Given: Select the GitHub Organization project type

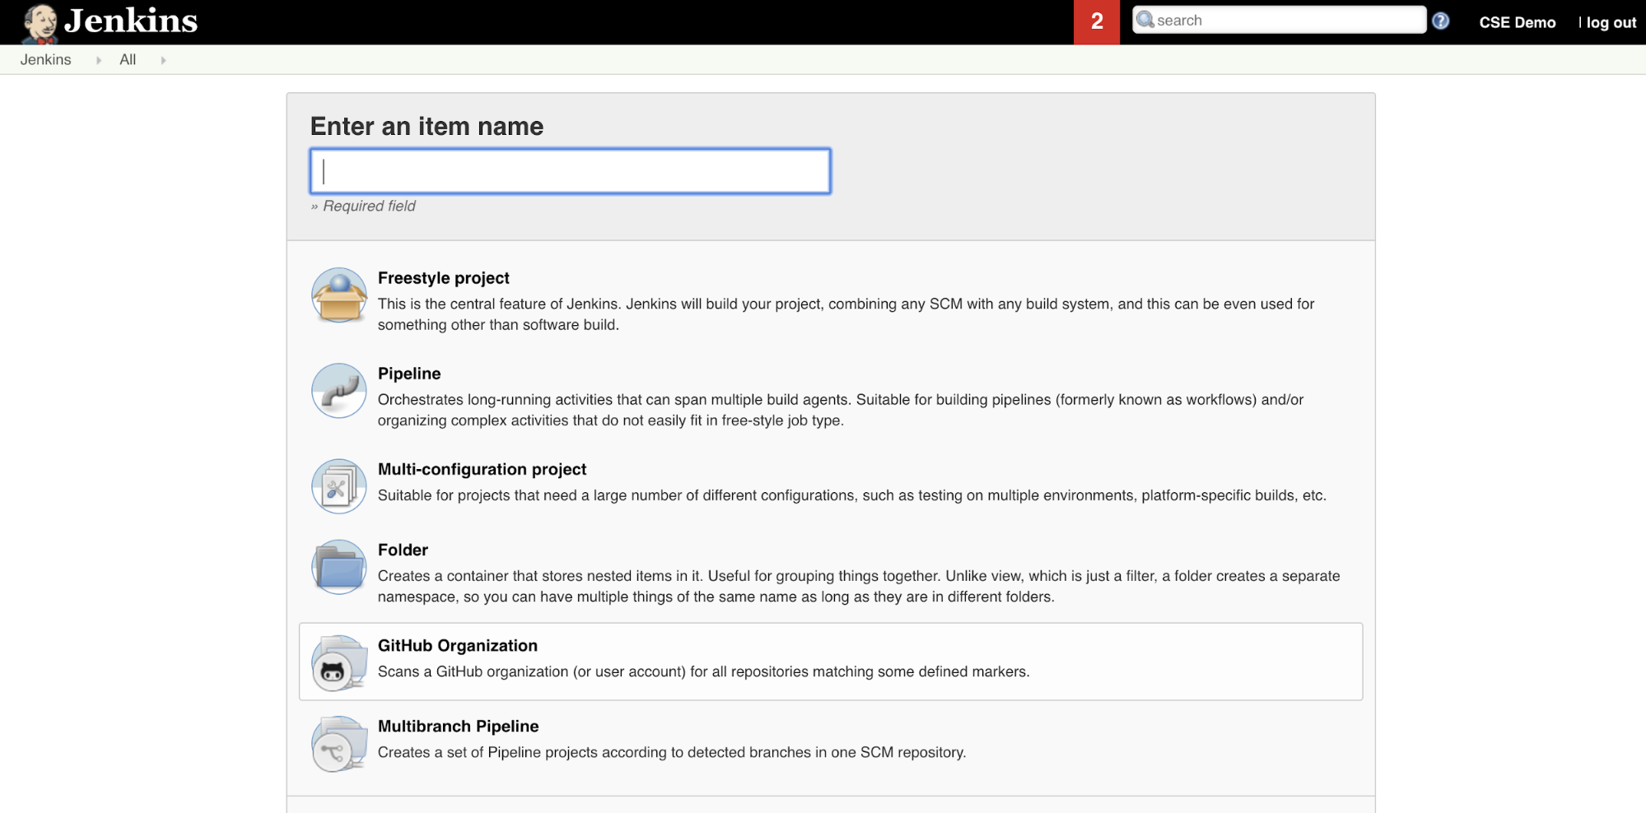Looking at the screenshot, I should 457,645.
